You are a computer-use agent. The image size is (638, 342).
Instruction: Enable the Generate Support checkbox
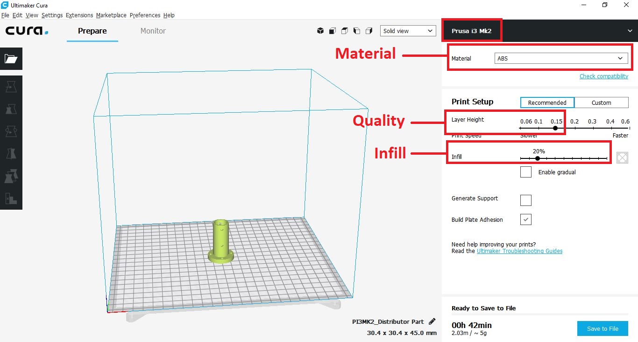[526, 200]
